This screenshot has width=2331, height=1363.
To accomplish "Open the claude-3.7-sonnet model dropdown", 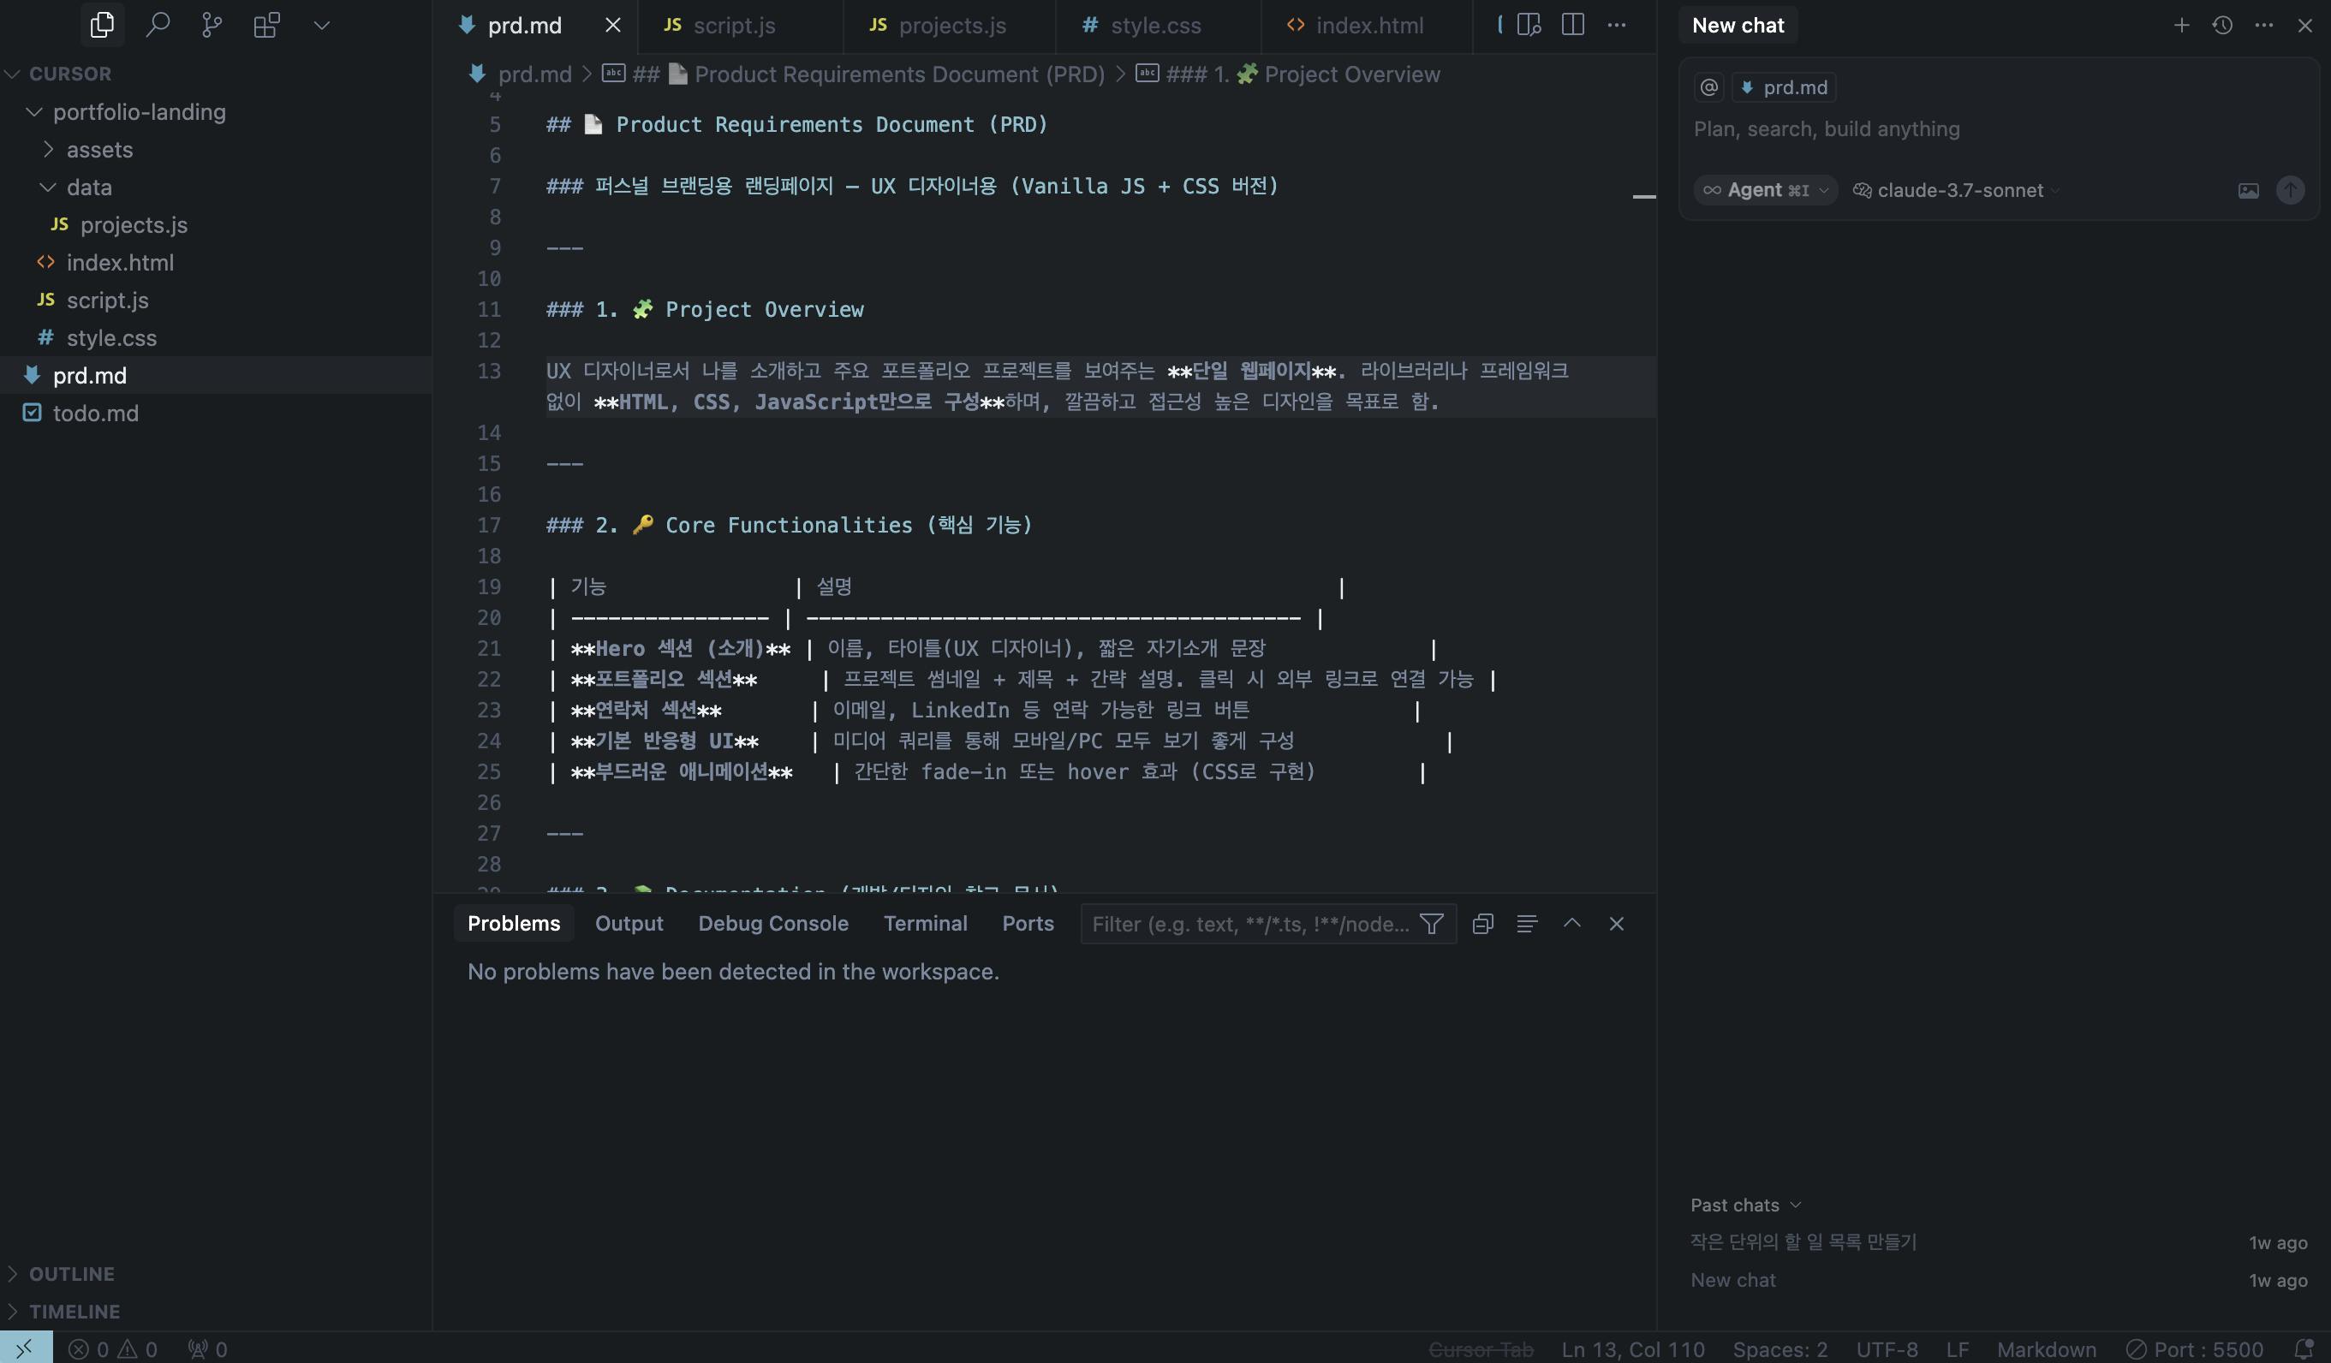I will coord(1958,190).
